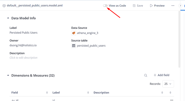Click the right panel chevron arrow icon

pos(180,6)
